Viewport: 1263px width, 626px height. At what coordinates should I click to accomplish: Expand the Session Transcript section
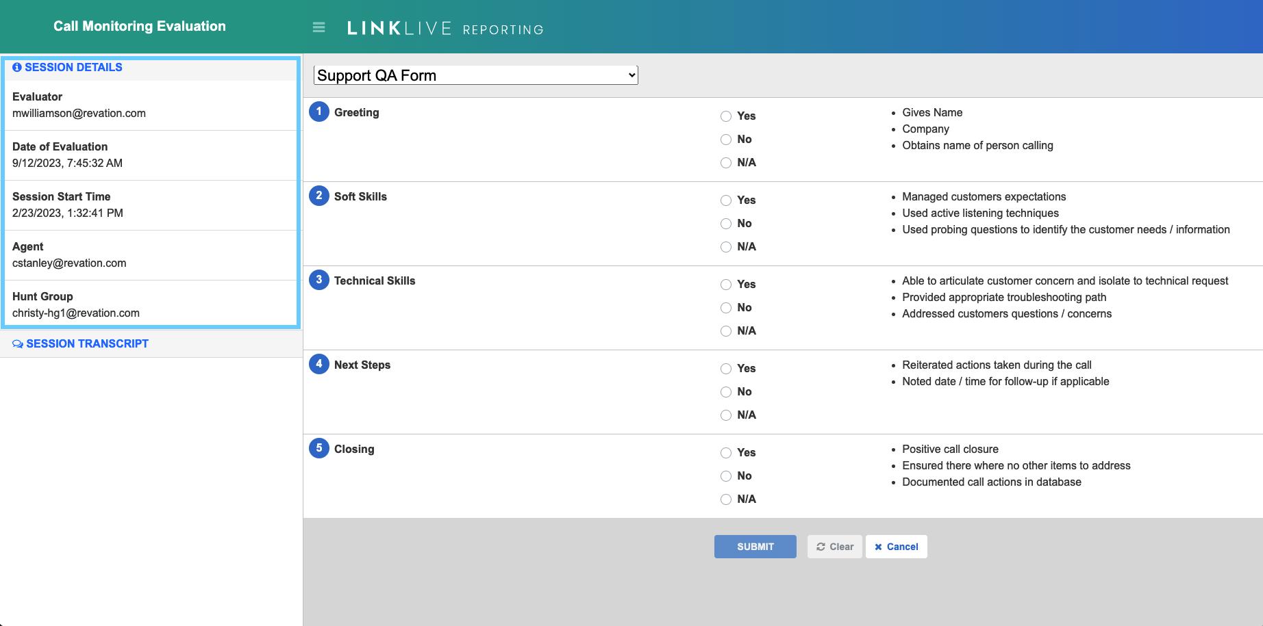click(87, 343)
